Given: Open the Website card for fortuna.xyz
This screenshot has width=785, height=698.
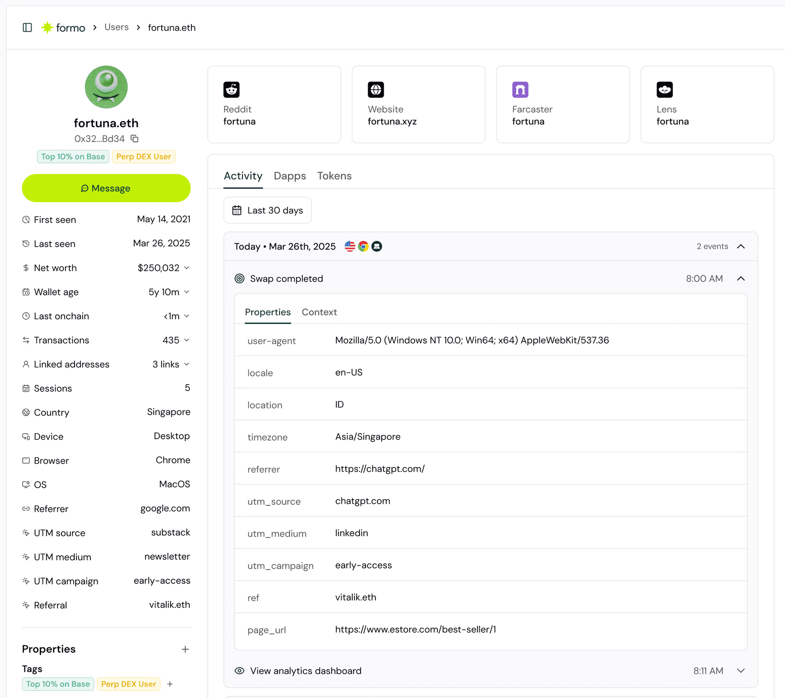Looking at the screenshot, I should click(418, 104).
